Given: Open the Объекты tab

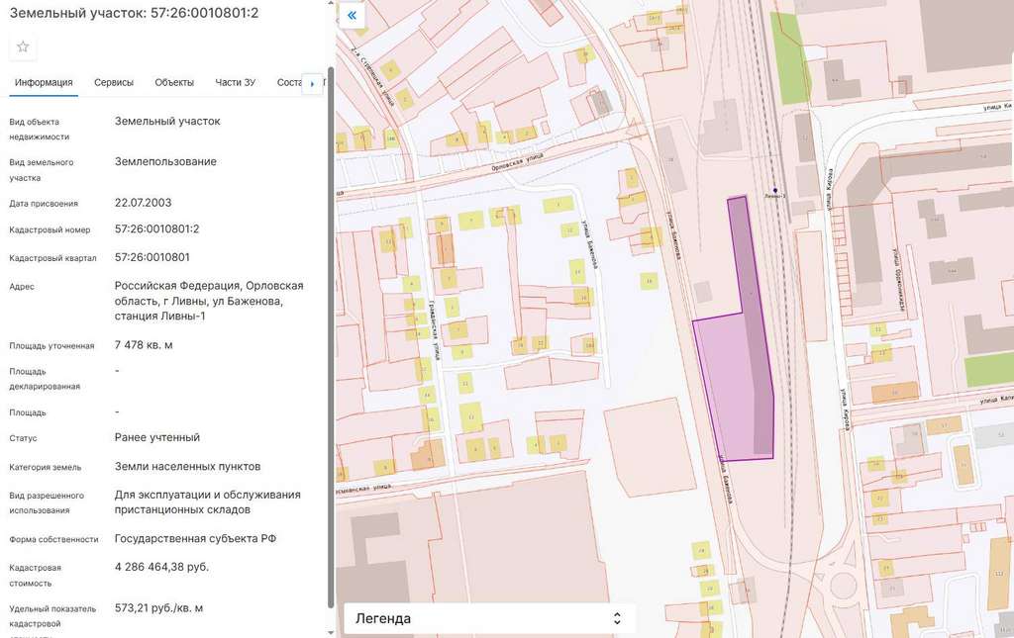Looking at the screenshot, I should coord(174,82).
